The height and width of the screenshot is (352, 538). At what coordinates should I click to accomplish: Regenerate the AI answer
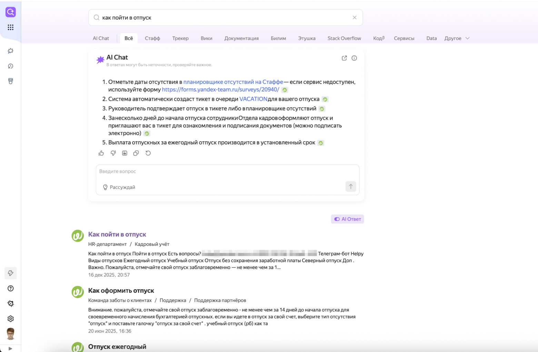[148, 153]
